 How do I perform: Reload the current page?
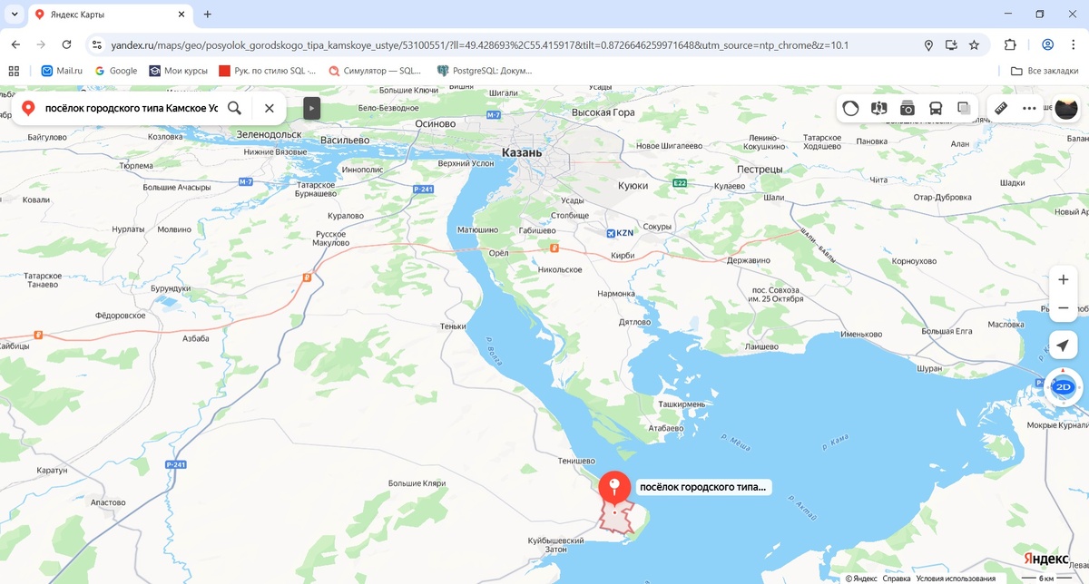(66, 44)
